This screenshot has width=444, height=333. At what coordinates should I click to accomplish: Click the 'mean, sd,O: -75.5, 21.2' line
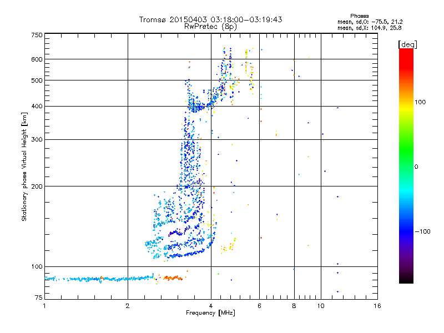click(x=370, y=22)
